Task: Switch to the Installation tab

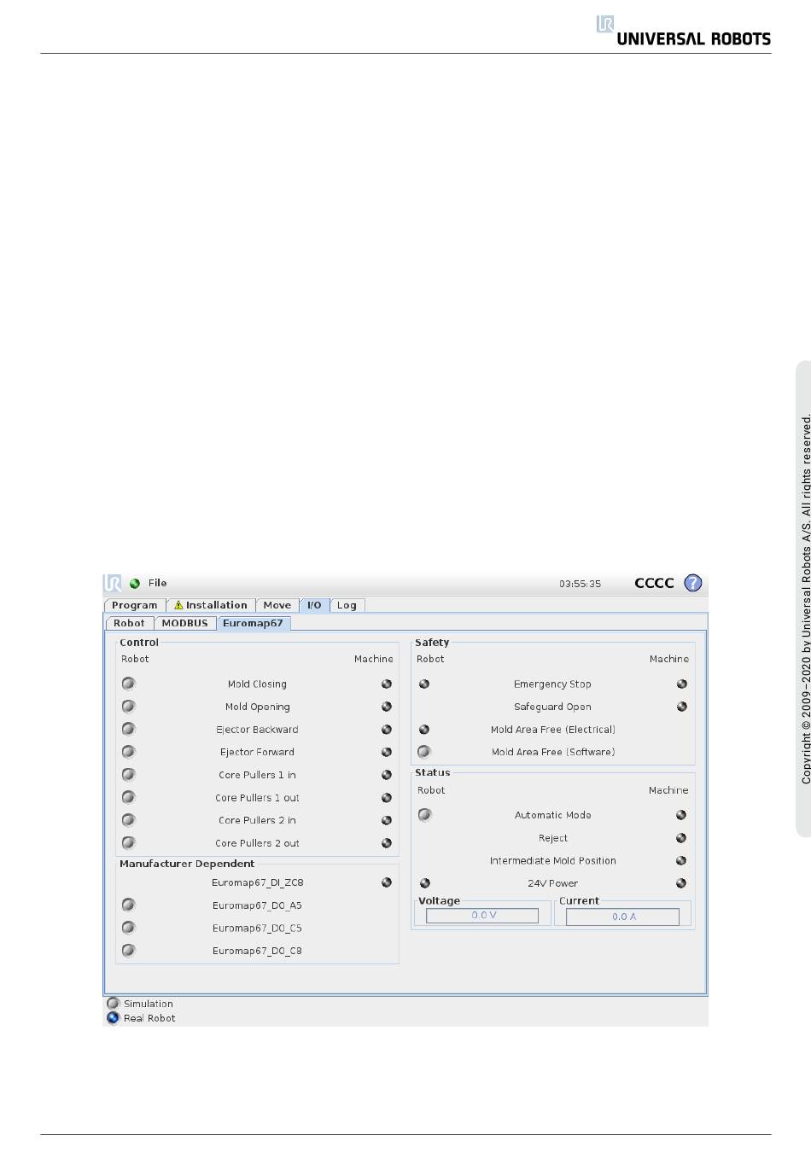Action: [211, 605]
